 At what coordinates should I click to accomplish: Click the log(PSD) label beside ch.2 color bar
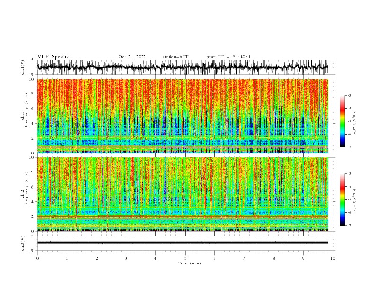tap(355, 202)
